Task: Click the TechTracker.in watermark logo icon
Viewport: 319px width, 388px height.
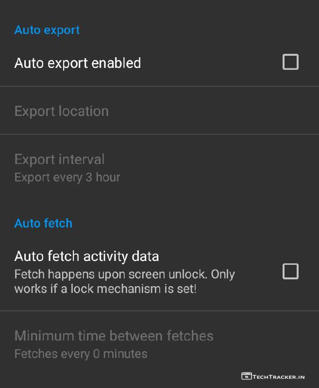Action: click(246, 376)
